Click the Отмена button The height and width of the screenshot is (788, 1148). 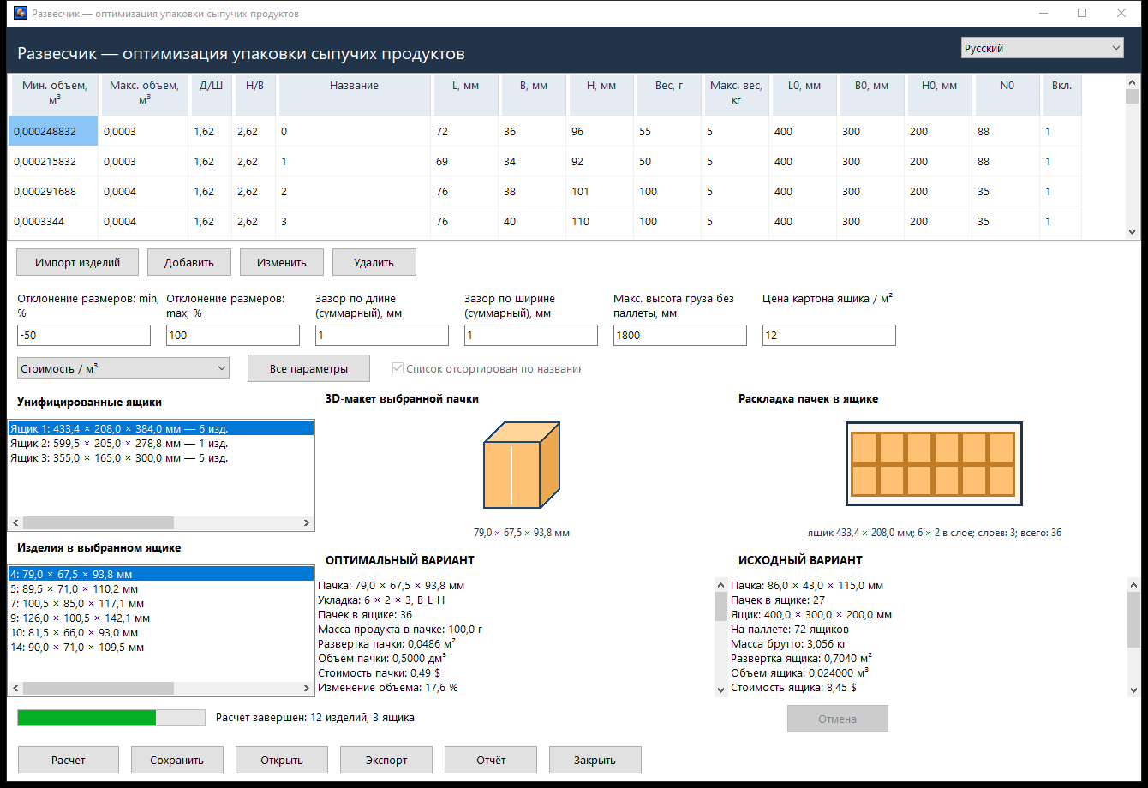[x=838, y=719]
